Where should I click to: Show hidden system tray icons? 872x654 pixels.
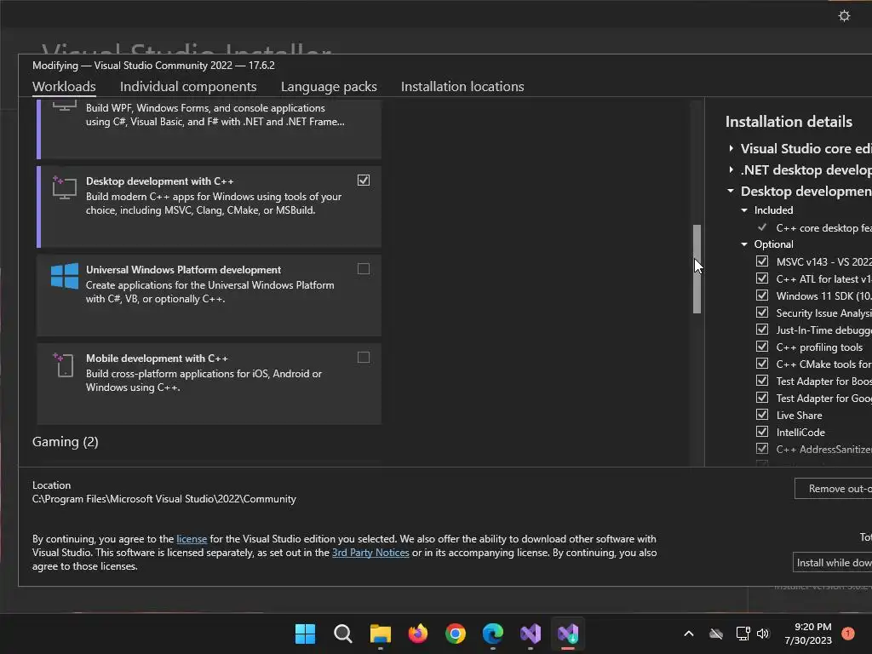coord(688,634)
